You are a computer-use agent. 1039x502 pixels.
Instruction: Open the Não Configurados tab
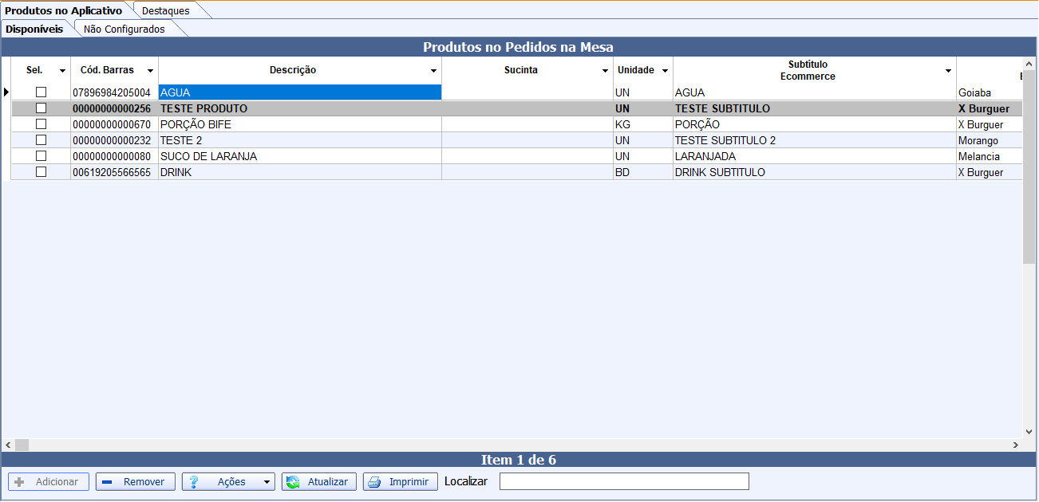(124, 29)
